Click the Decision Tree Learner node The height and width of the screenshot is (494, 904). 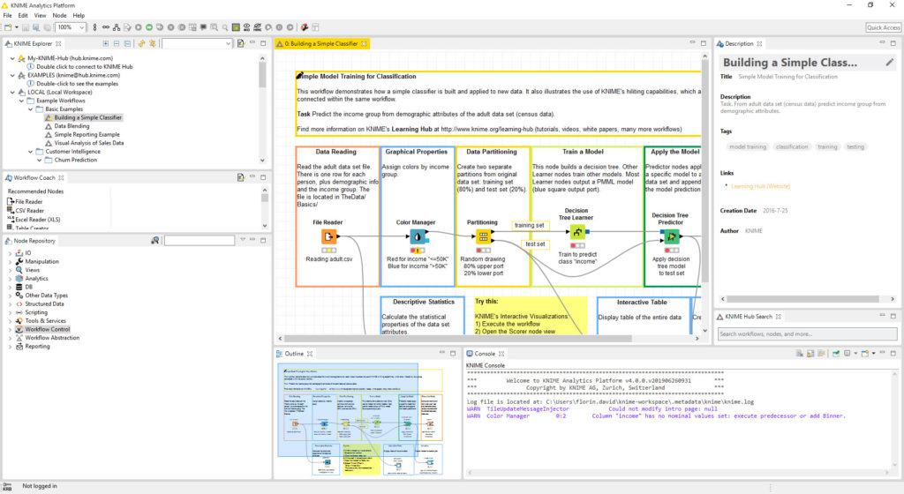[577, 232]
